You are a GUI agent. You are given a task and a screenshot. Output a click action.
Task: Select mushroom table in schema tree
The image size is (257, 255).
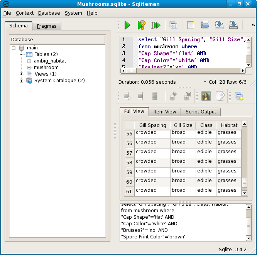click(46, 68)
